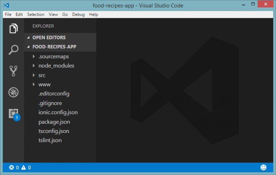This screenshot has width=276, height=175.
Task: Click the warnings triangle icon in status bar
Action: point(23,167)
